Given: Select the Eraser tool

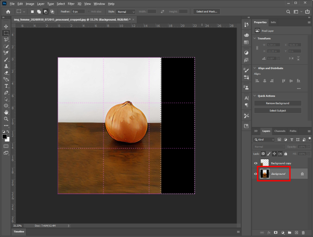Looking at the screenshot, I should point(6,73).
